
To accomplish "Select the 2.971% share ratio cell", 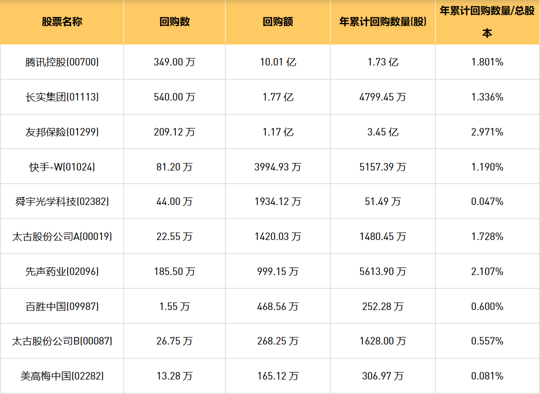I will click(487, 132).
